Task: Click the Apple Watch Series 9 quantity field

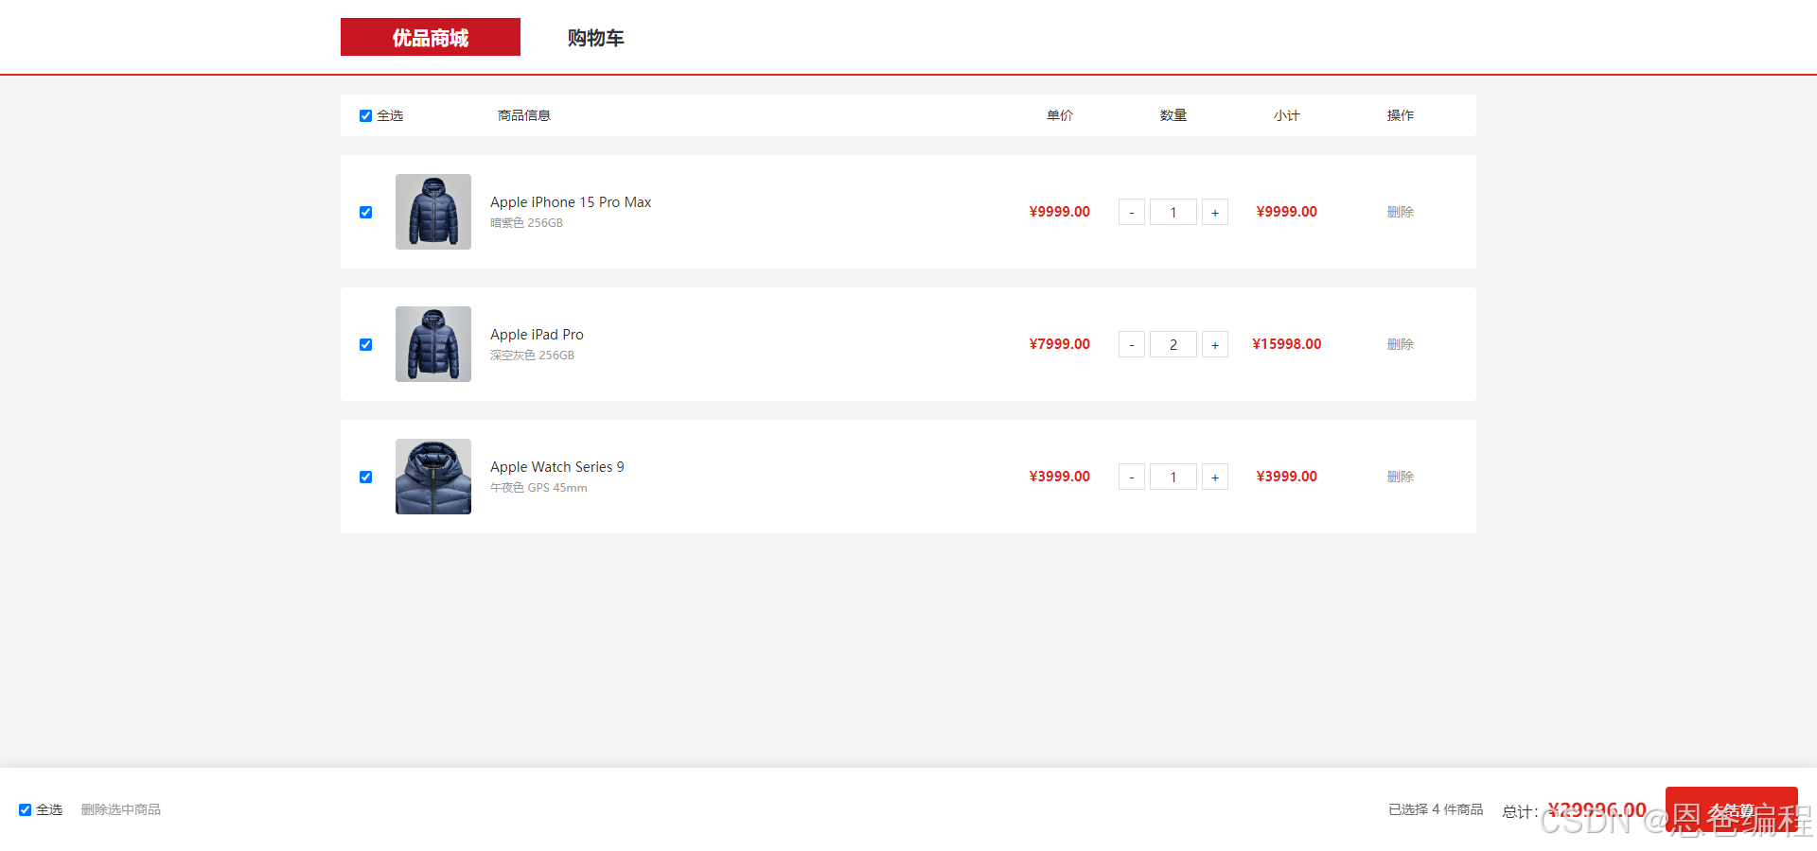Action: 1173,477
